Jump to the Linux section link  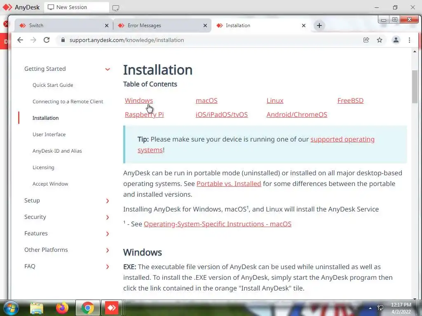coord(275,100)
